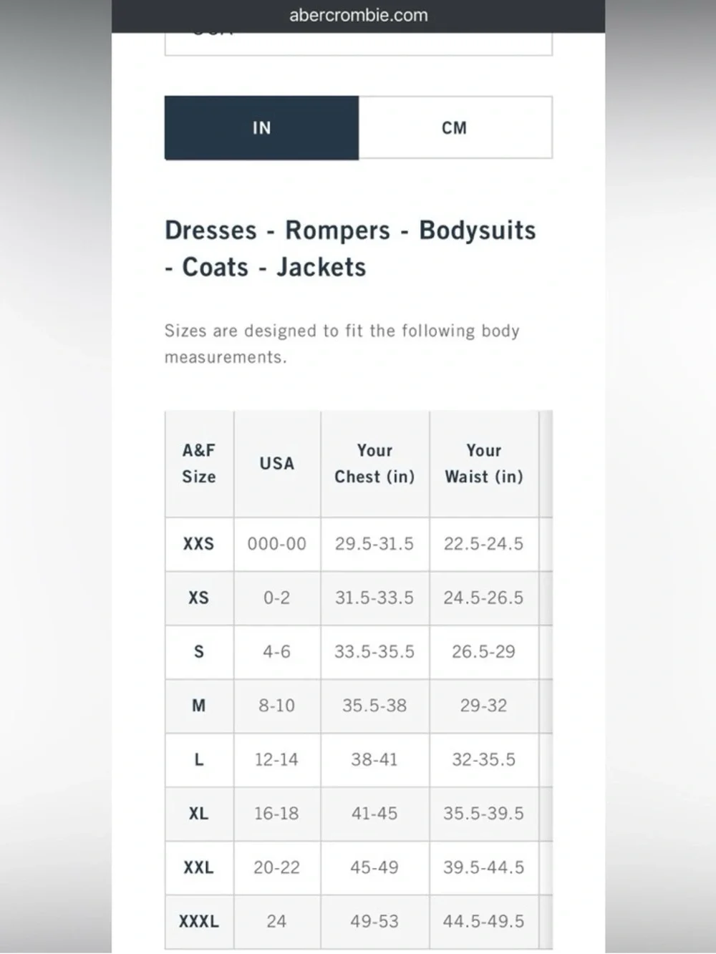Tap the M size row label
This screenshot has width=716, height=954.
[x=199, y=706]
